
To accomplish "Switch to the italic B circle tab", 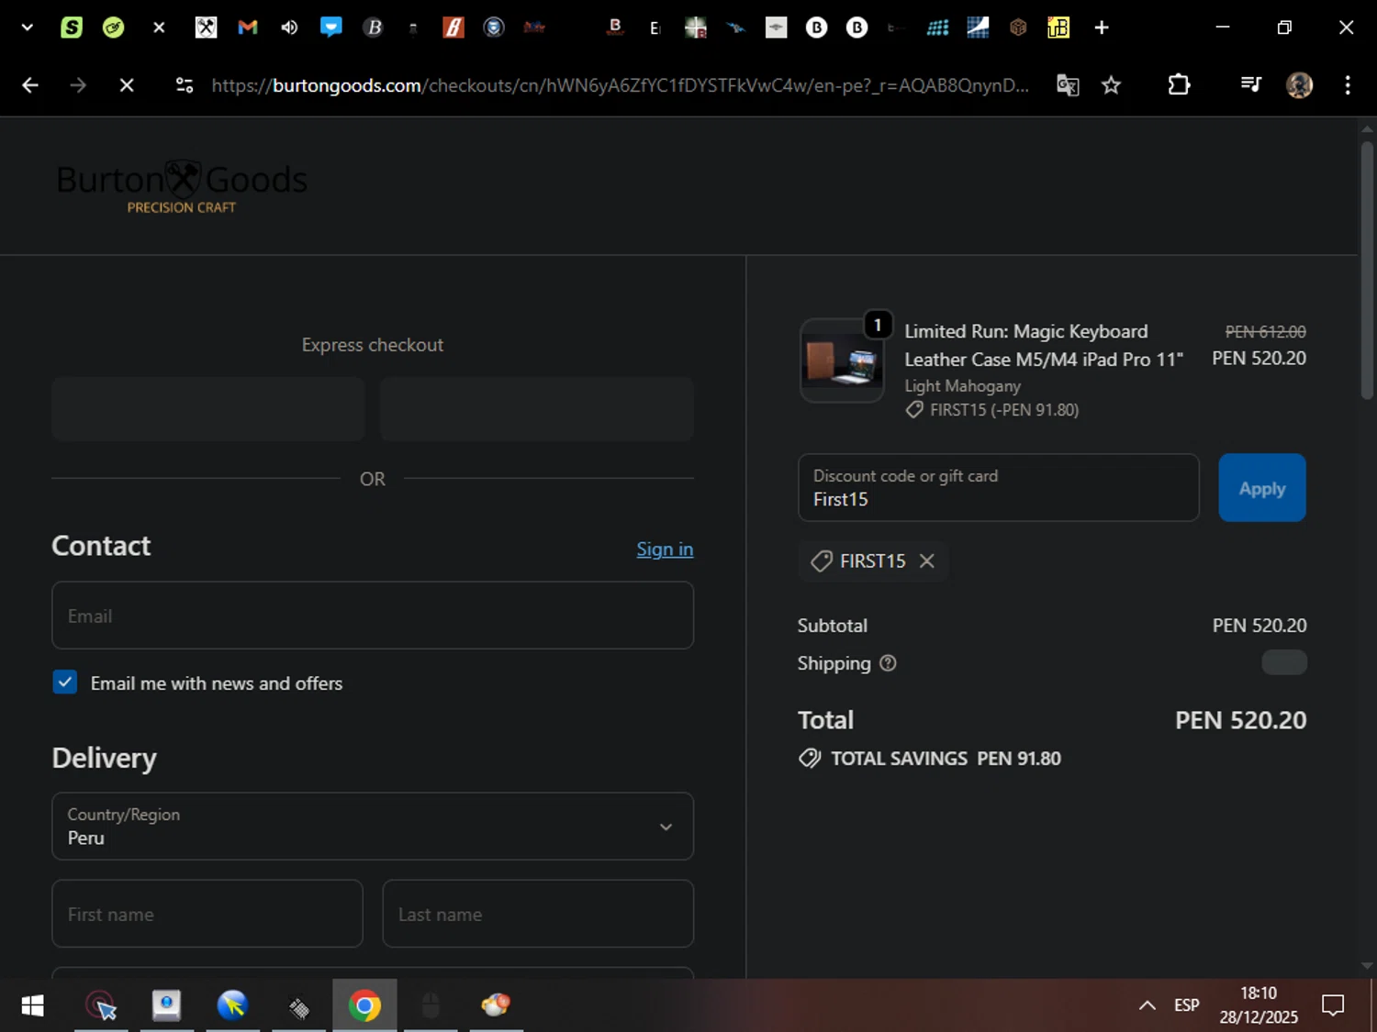I will (373, 28).
